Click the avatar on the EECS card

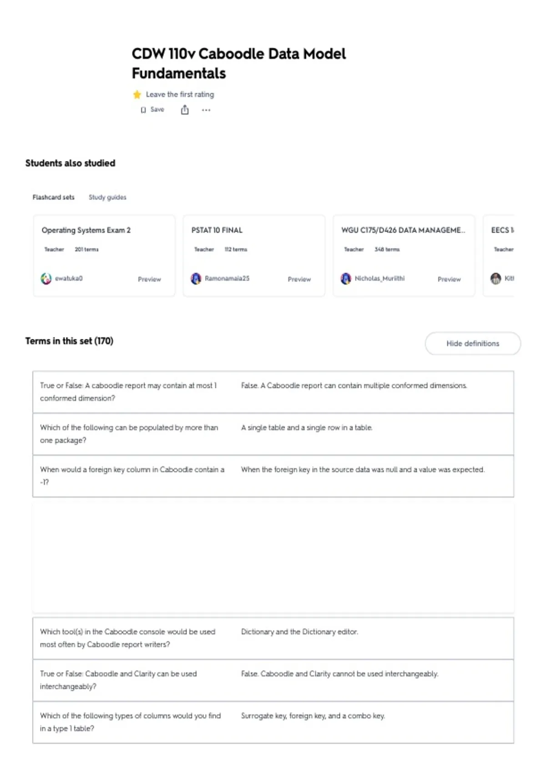click(495, 279)
